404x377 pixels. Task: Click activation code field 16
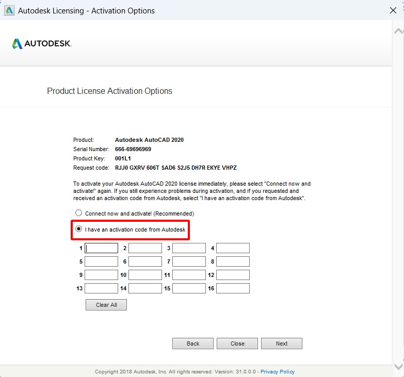(x=233, y=288)
